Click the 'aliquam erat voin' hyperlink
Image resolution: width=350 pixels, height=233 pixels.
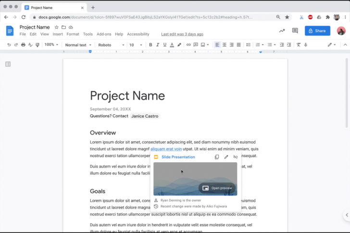coord(166,149)
